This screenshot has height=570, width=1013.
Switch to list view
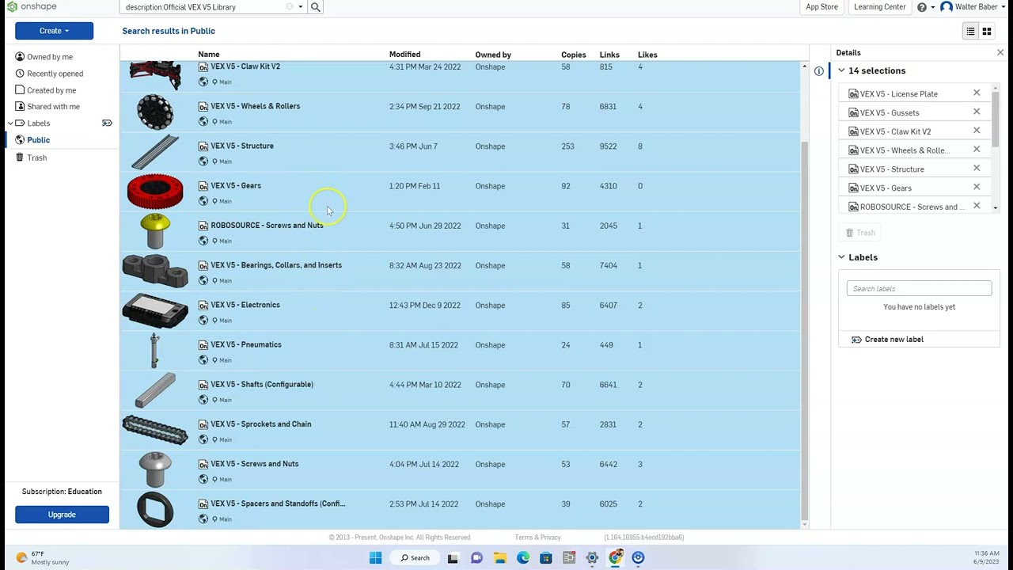(970, 32)
